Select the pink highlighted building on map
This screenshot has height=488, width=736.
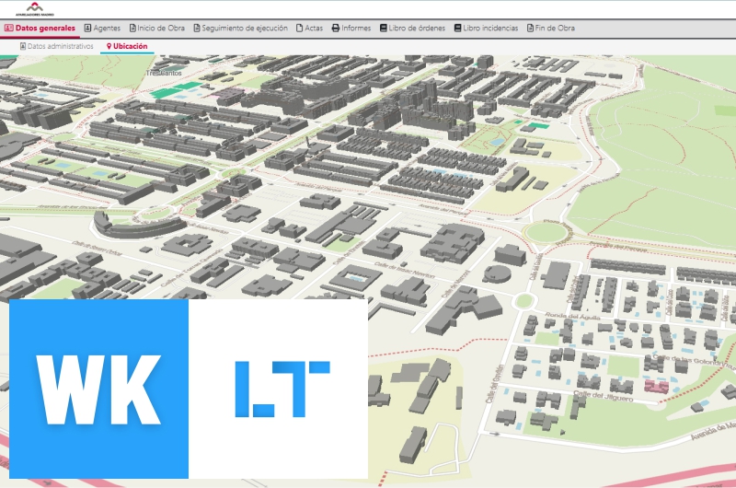(x=657, y=386)
